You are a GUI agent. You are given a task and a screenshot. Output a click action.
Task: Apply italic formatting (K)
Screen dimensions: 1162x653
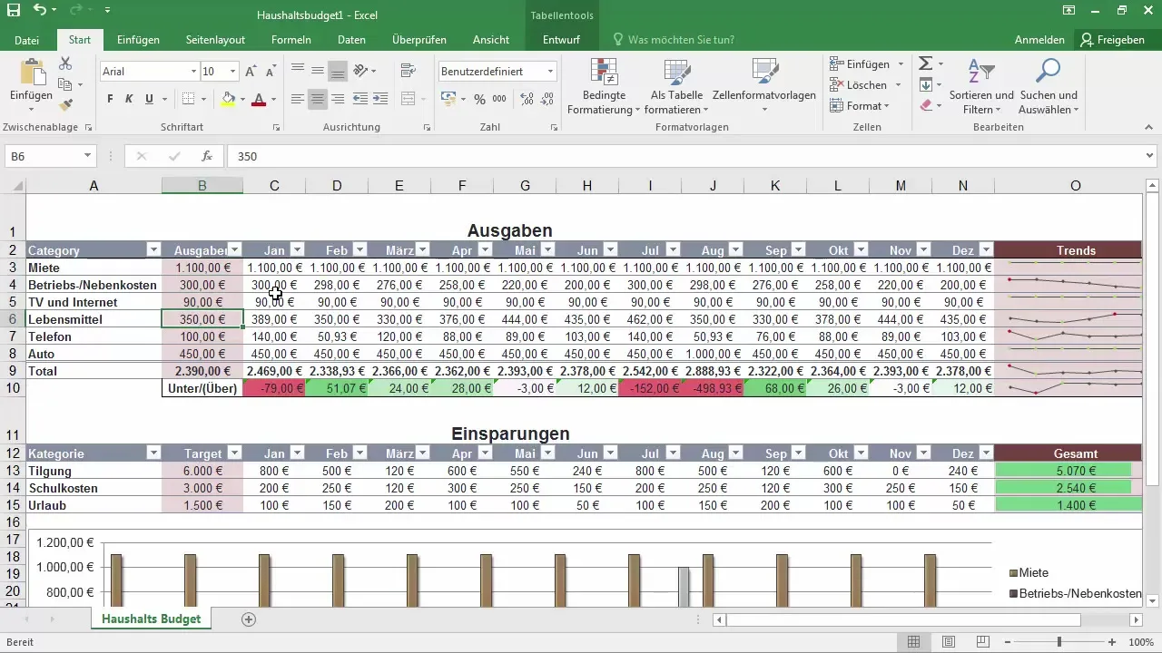[129, 99]
